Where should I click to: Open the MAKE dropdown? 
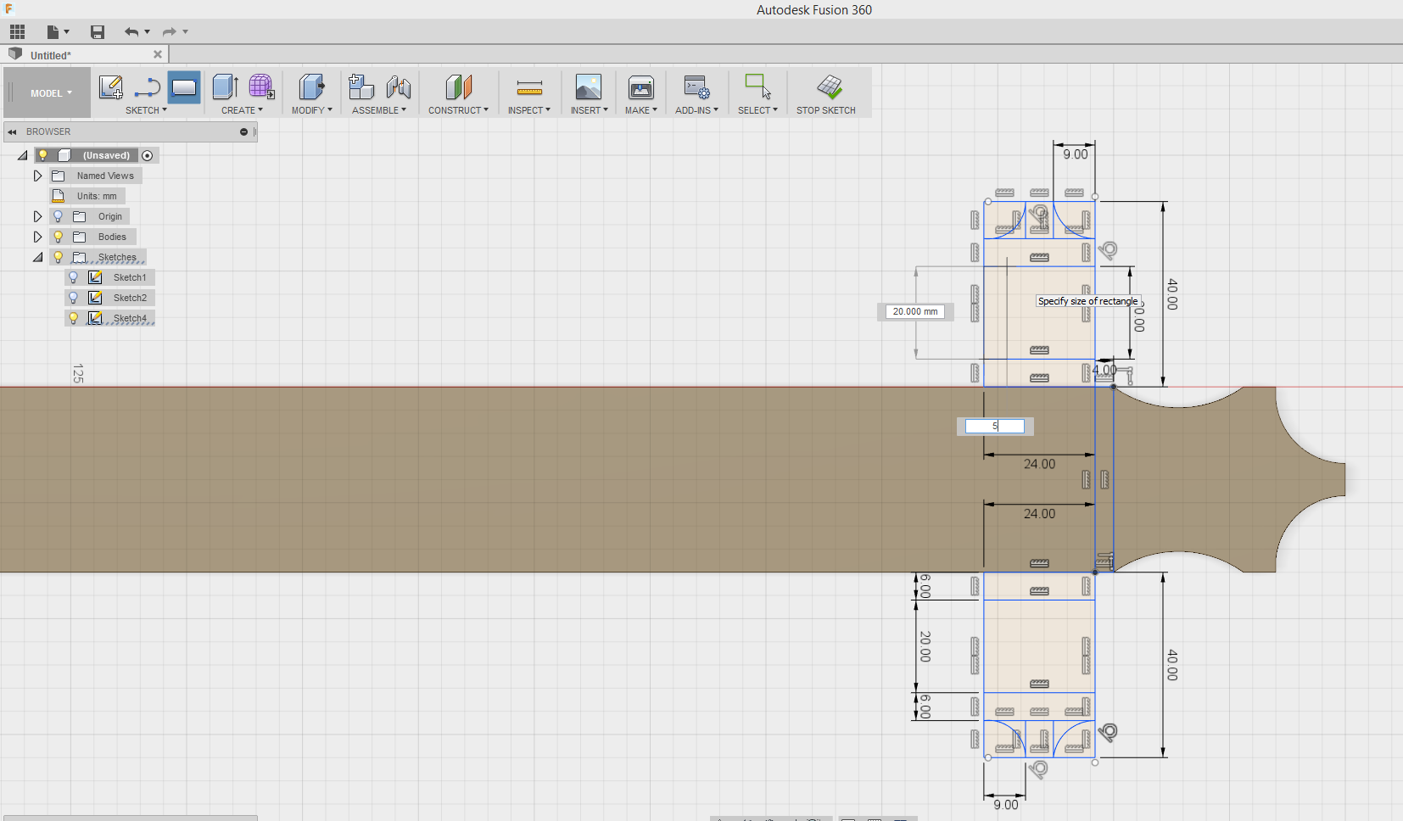click(x=641, y=110)
